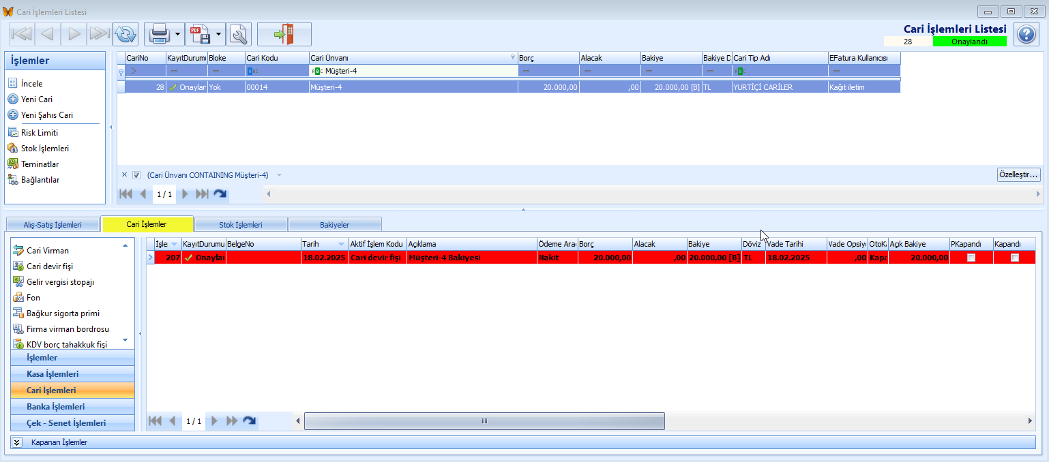Open the dropdown arrow beside printer button
1049x462 pixels.
click(x=177, y=33)
